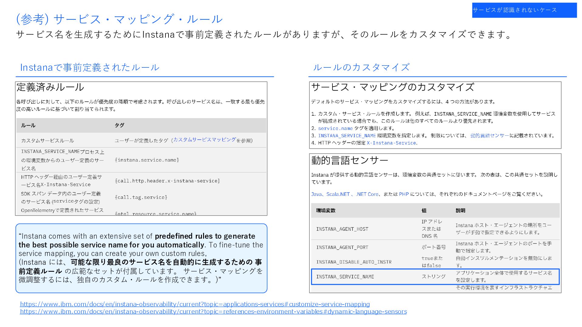
Task: Click the 環境変数 column header
Action: 326,210
